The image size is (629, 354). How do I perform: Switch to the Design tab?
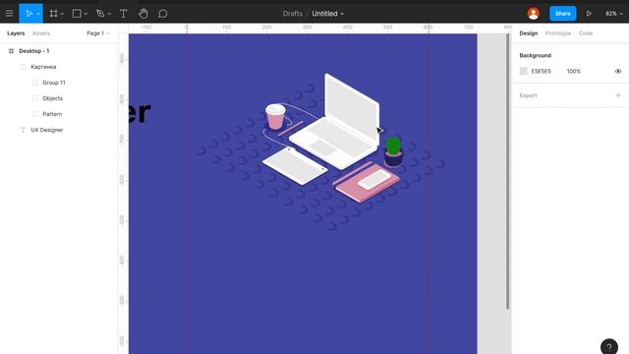tap(529, 33)
